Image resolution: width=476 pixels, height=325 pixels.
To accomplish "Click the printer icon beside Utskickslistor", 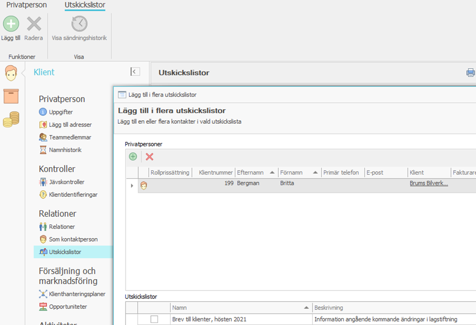I will pos(470,73).
